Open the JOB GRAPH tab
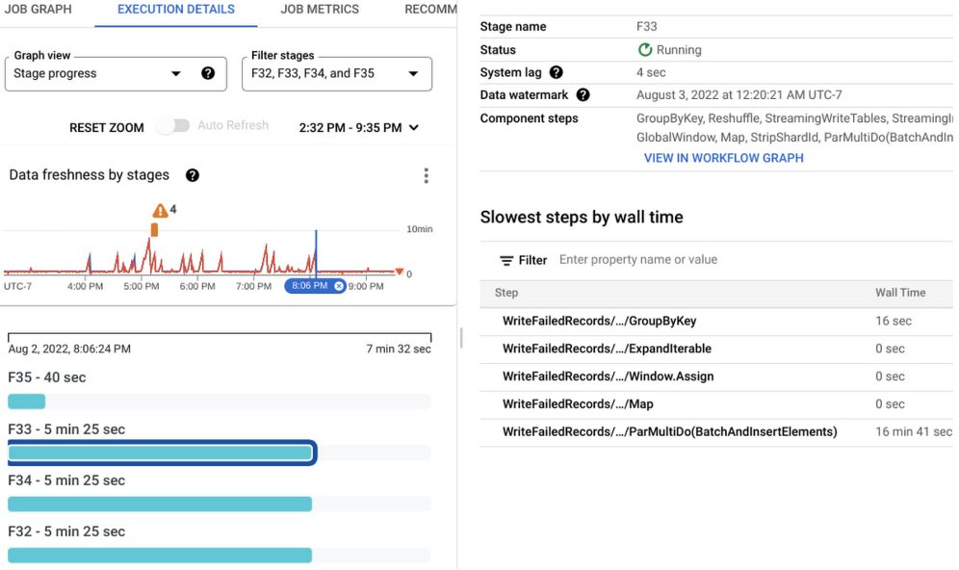The height and width of the screenshot is (570, 959). pos(39,10)
